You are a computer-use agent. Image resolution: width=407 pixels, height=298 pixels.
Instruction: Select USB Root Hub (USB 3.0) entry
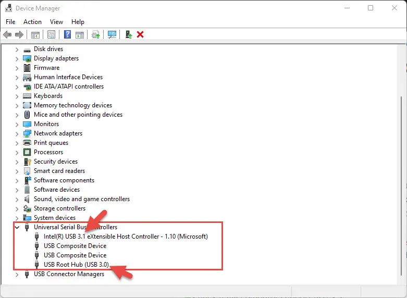(76, 265)
